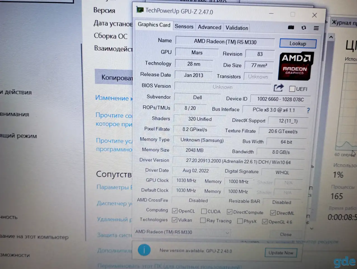Click the Device ID value field
This screenshot has height=269, width=357.
click(280, 99)
